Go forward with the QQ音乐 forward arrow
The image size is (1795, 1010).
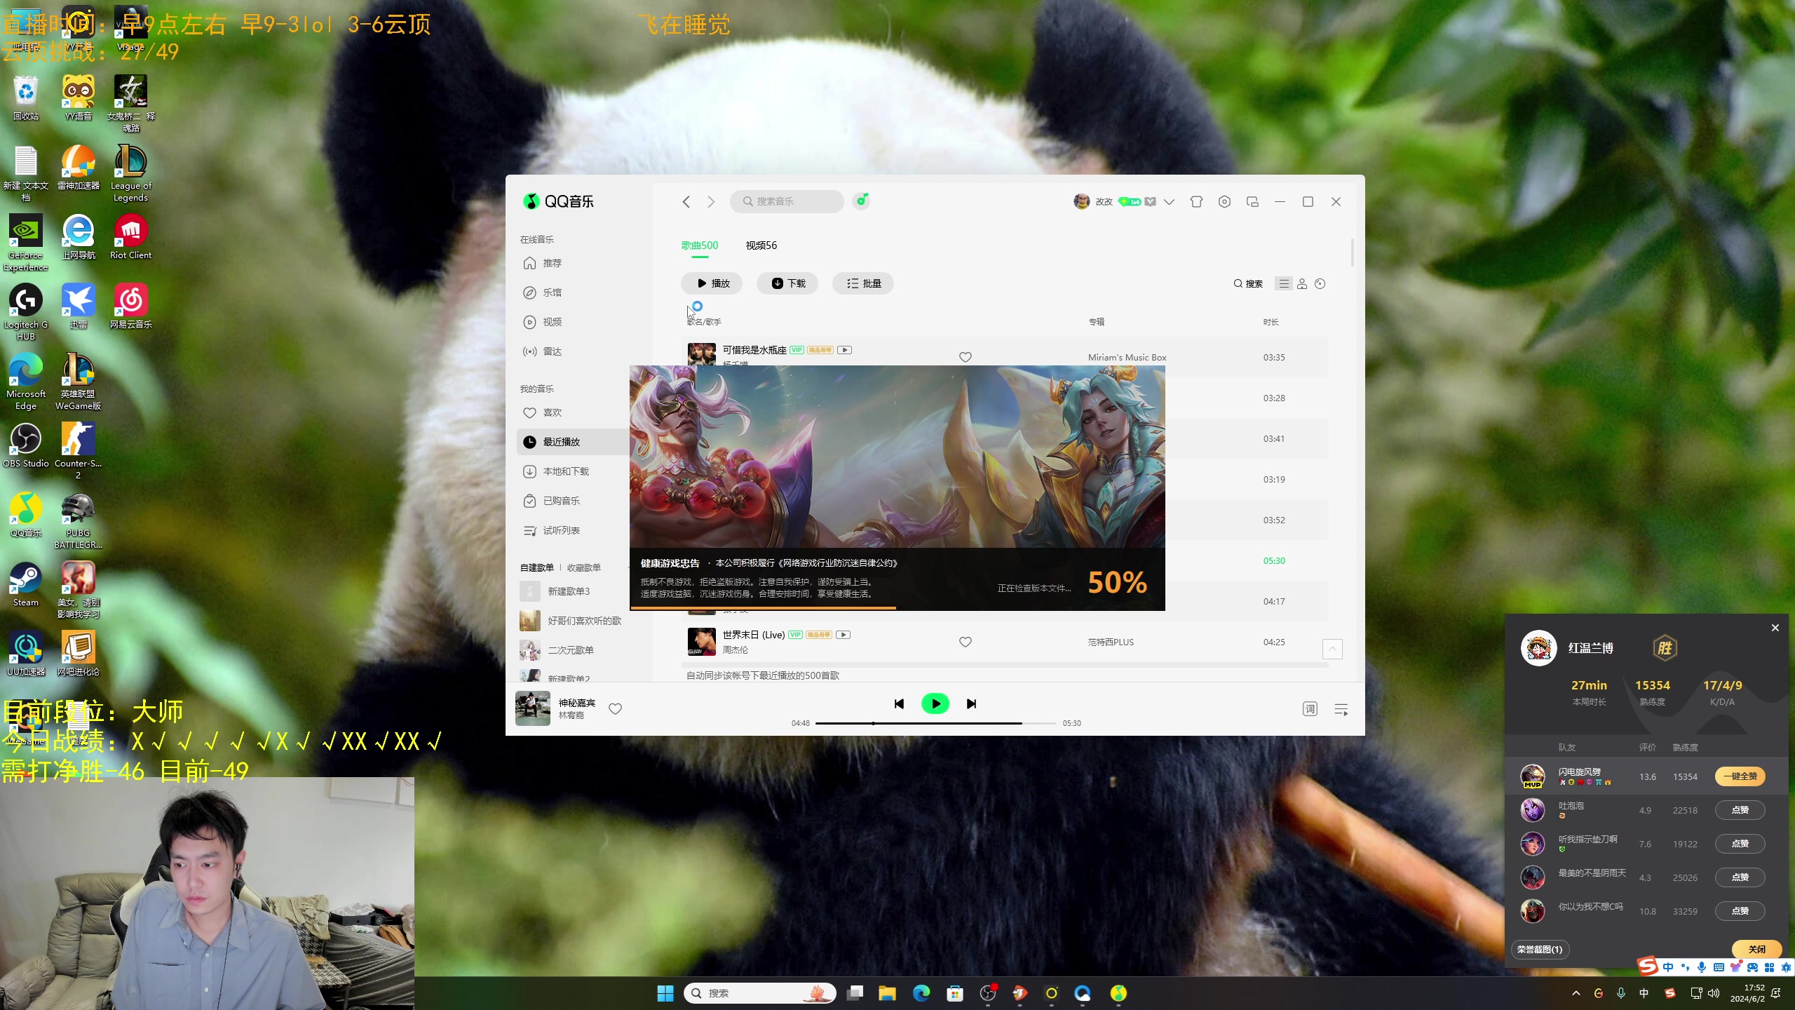coord(711,202)
